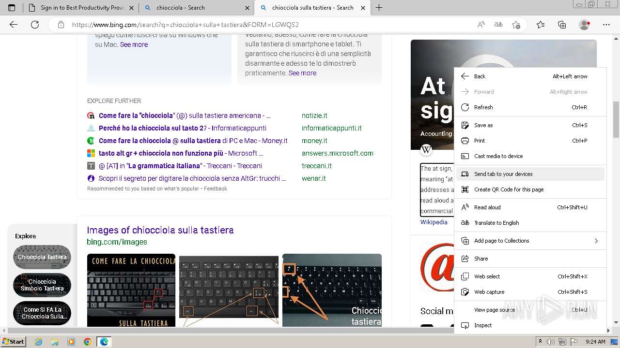The width and height of the screenshot is (620, 348).
Task: Open the Favorites list icon
Action: tap(541, 25)
